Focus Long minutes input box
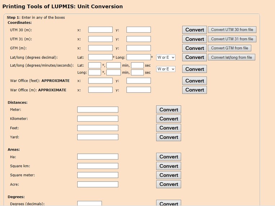The height and width of the screenshot is (206, 275). pyautogui.click(x=114, y=72)
